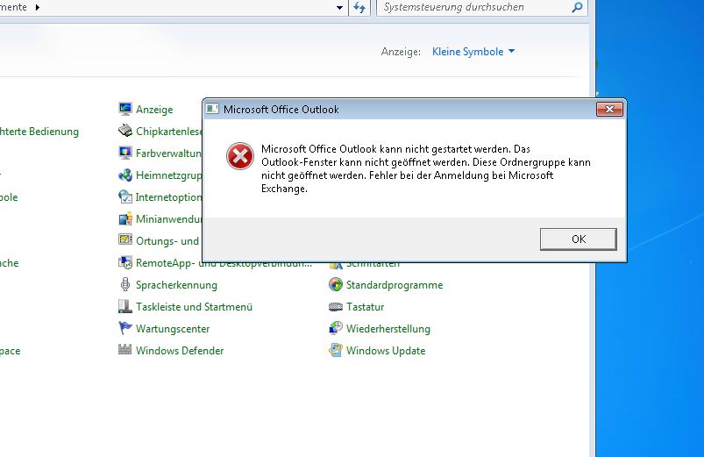Open the Wiederherstellung icon

(x=336, y=328)
